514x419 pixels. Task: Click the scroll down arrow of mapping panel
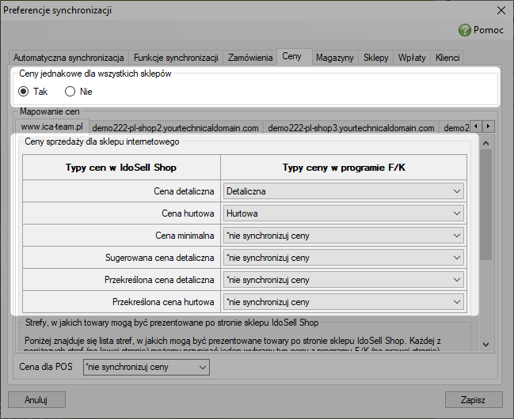[x=485, y=345]
